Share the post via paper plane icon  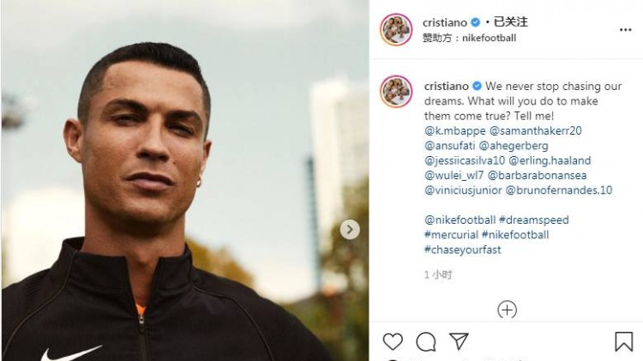point(459,341)
